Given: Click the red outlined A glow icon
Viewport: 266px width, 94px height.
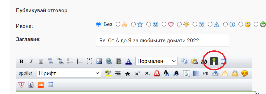Looking at the screenshot, I should [157, 73].
